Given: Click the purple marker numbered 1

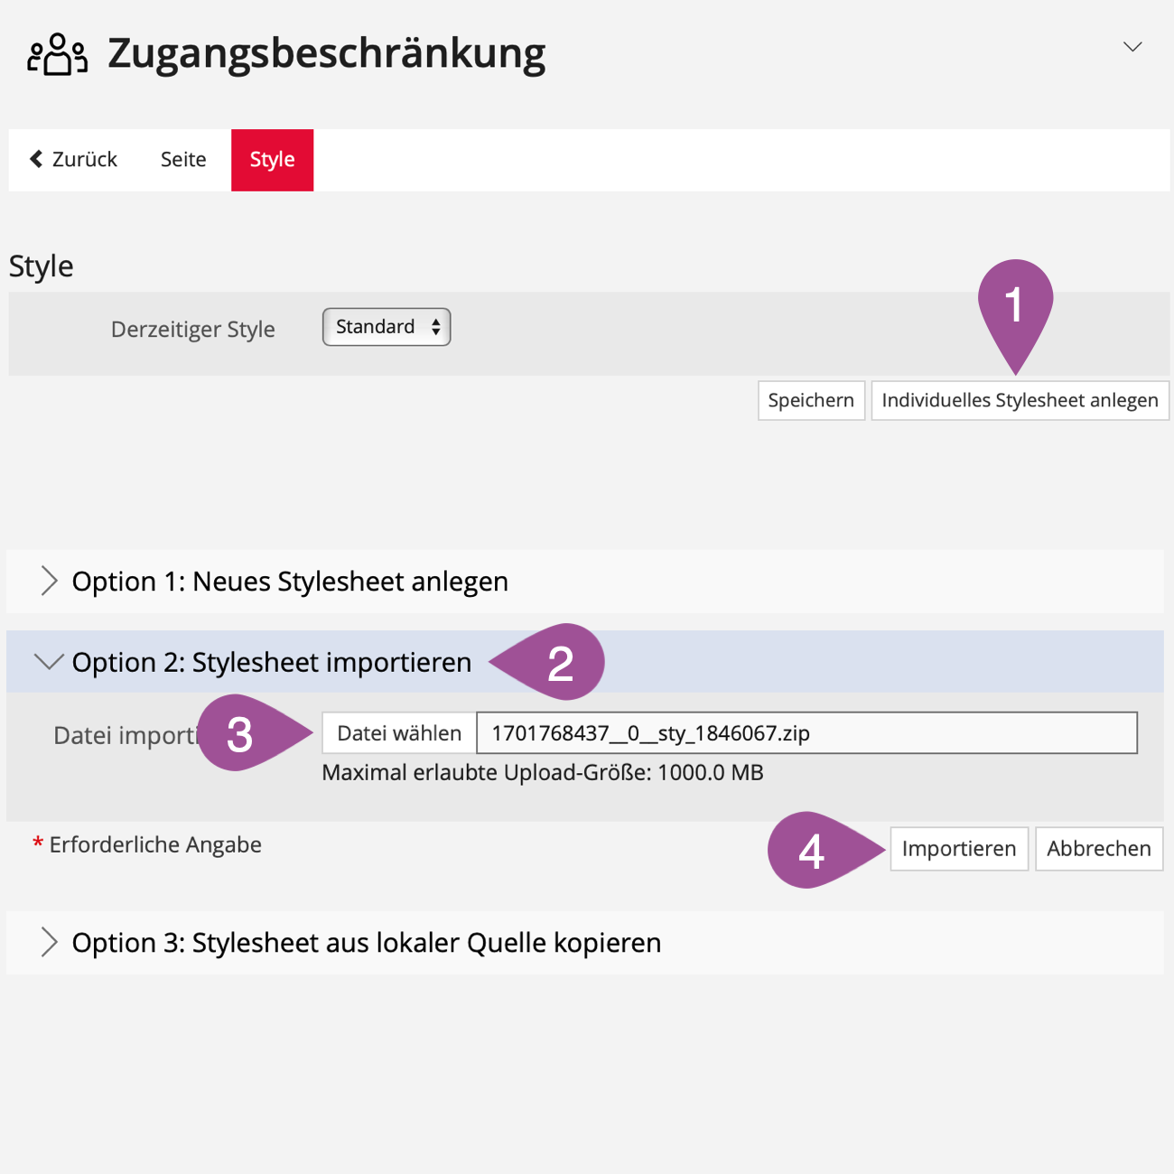Looking at the screenshot, I should (1015, 305).
